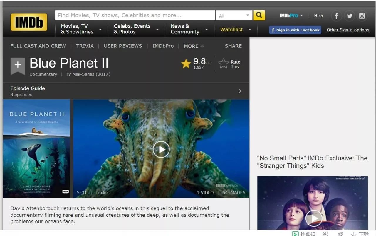This screenshot has width=376, height=236.
Task: Play the Stranger Things Kids video
Action: [314, 218]
